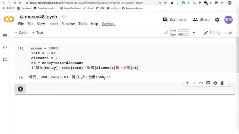Open the View menu
The width and height of the screenshot is (239, 134).
click(x=41, y=24)
